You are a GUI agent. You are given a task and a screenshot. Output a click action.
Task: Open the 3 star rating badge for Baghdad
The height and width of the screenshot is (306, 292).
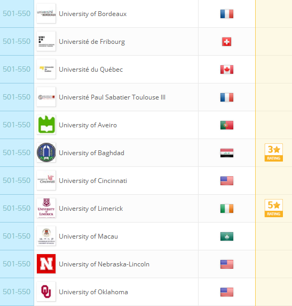[x=274, y=152]
